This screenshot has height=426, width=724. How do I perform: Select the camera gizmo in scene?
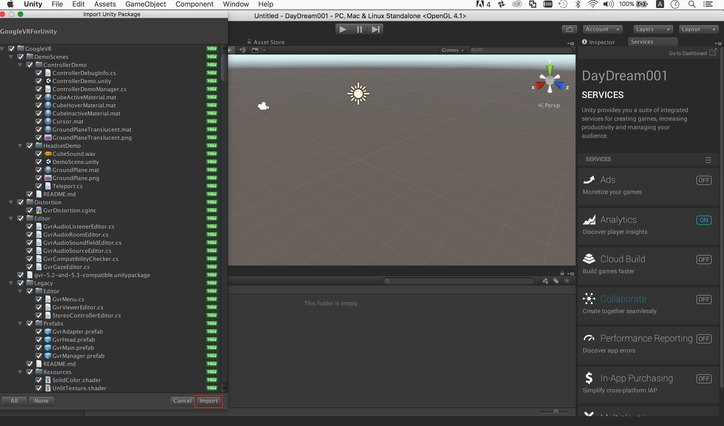[x=263, y=106]
